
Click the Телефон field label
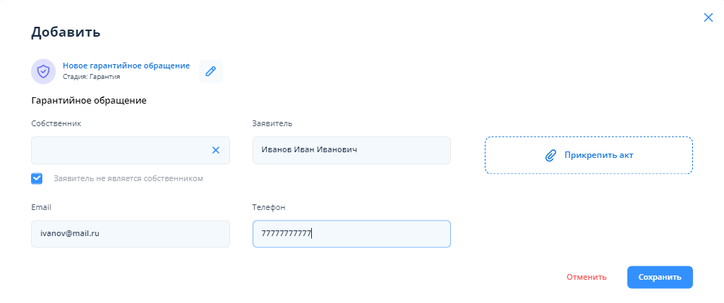point(268,207)
